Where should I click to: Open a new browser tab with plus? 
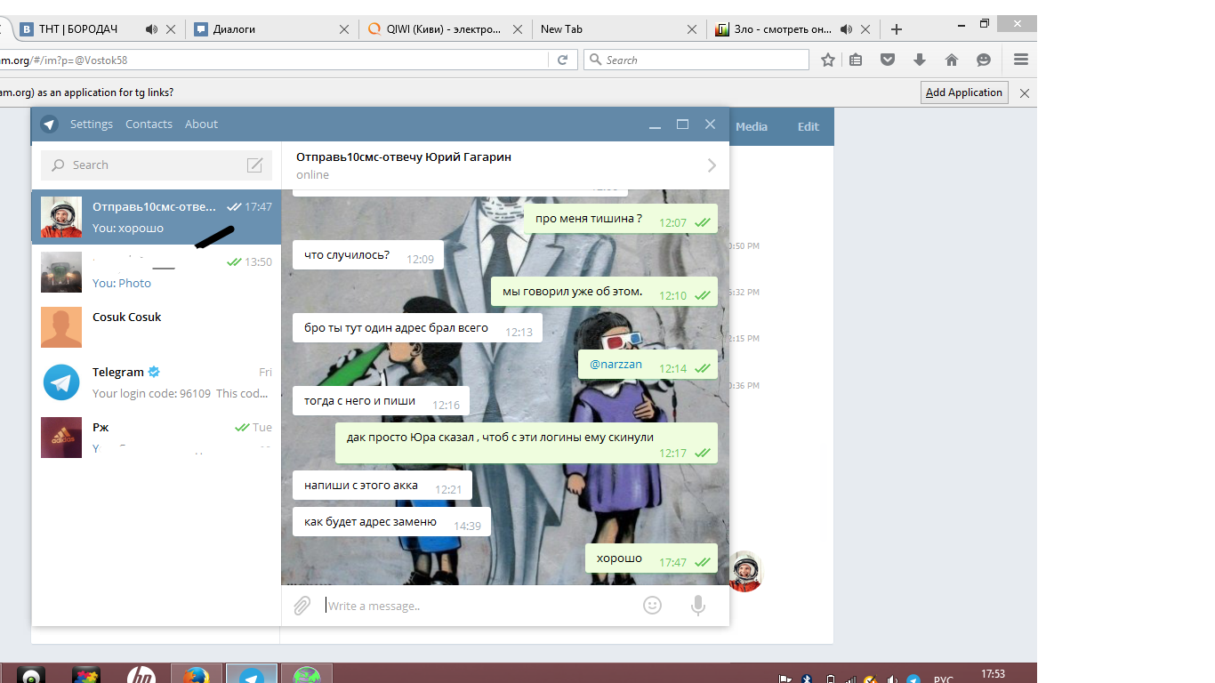(897, 29)
